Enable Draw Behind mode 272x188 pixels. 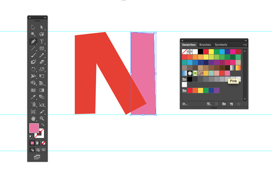[38, 150]
